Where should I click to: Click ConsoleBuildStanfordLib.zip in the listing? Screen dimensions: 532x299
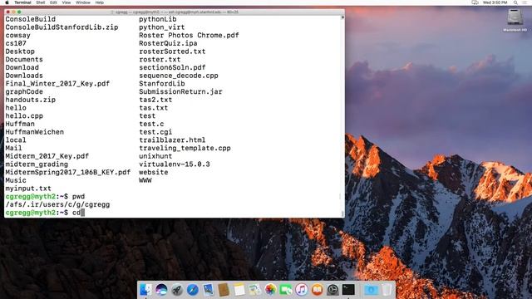pos(62,27)
